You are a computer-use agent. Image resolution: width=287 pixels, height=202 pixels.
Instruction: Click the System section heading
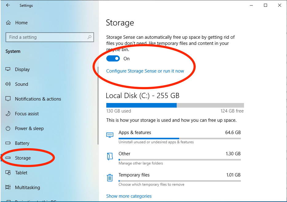tap(13, 51)
